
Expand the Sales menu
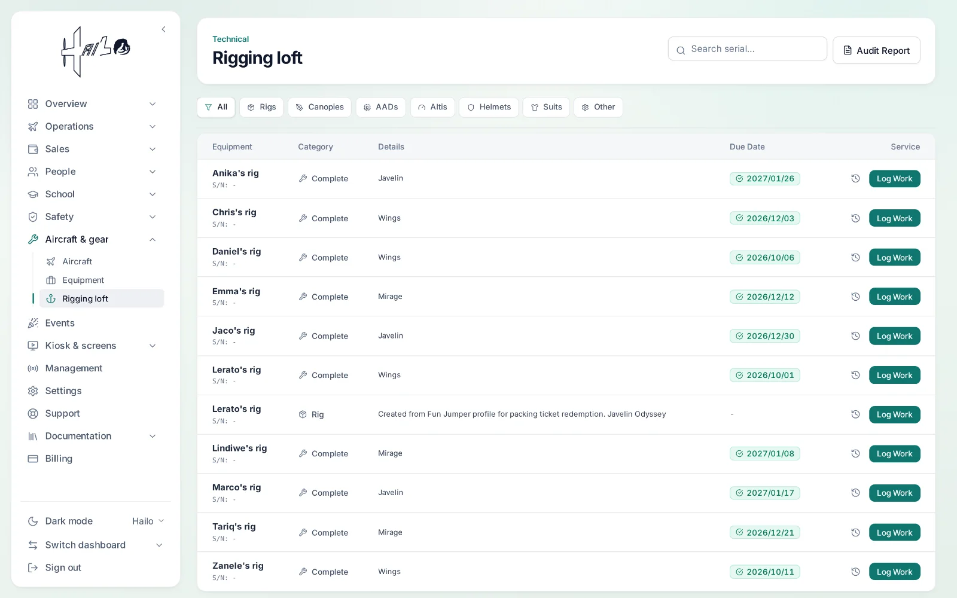[x=153, y=149]
